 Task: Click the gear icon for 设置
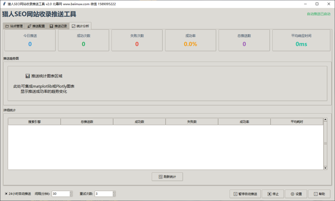(292, 194)
